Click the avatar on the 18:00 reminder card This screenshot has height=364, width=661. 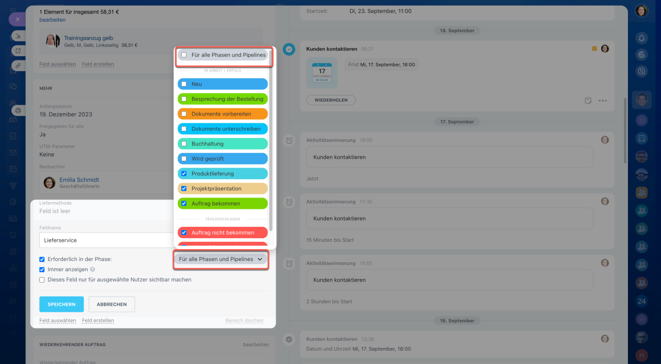(x=605, y=140)
